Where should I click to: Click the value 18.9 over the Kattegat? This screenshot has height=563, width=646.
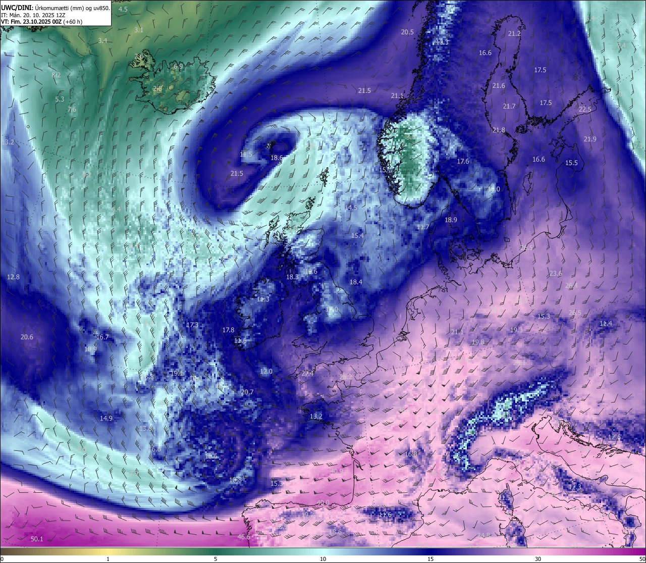click(451, 220)
